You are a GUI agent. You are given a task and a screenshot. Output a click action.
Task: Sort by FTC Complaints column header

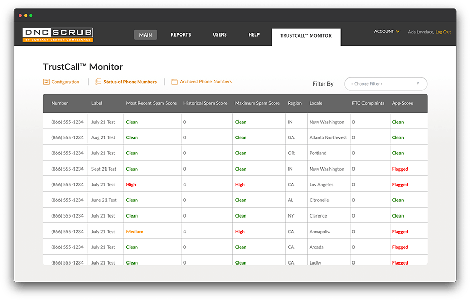pos(368,103)
